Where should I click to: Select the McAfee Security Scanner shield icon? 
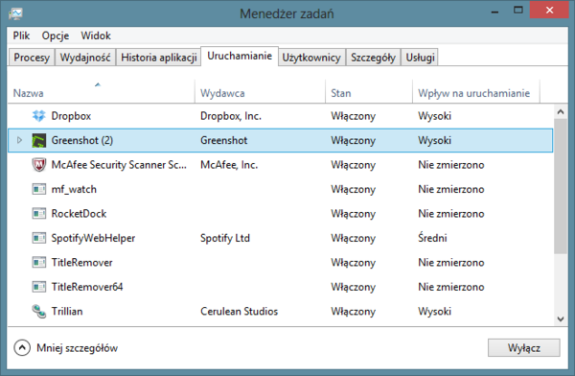click(39, 165)
